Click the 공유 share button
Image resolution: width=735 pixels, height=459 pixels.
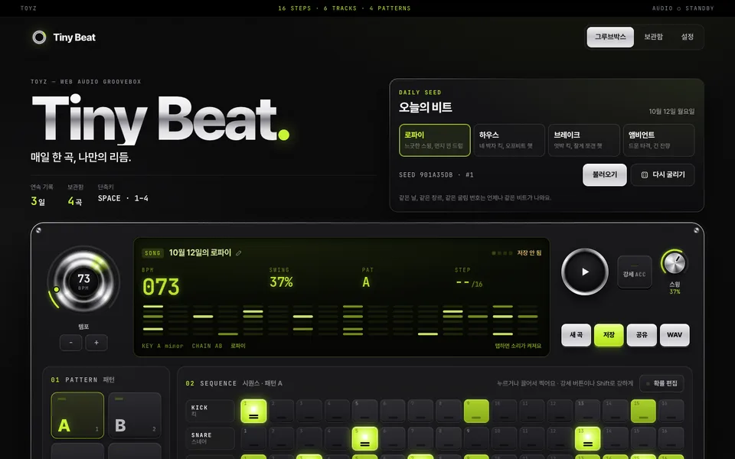pos(642,335)
